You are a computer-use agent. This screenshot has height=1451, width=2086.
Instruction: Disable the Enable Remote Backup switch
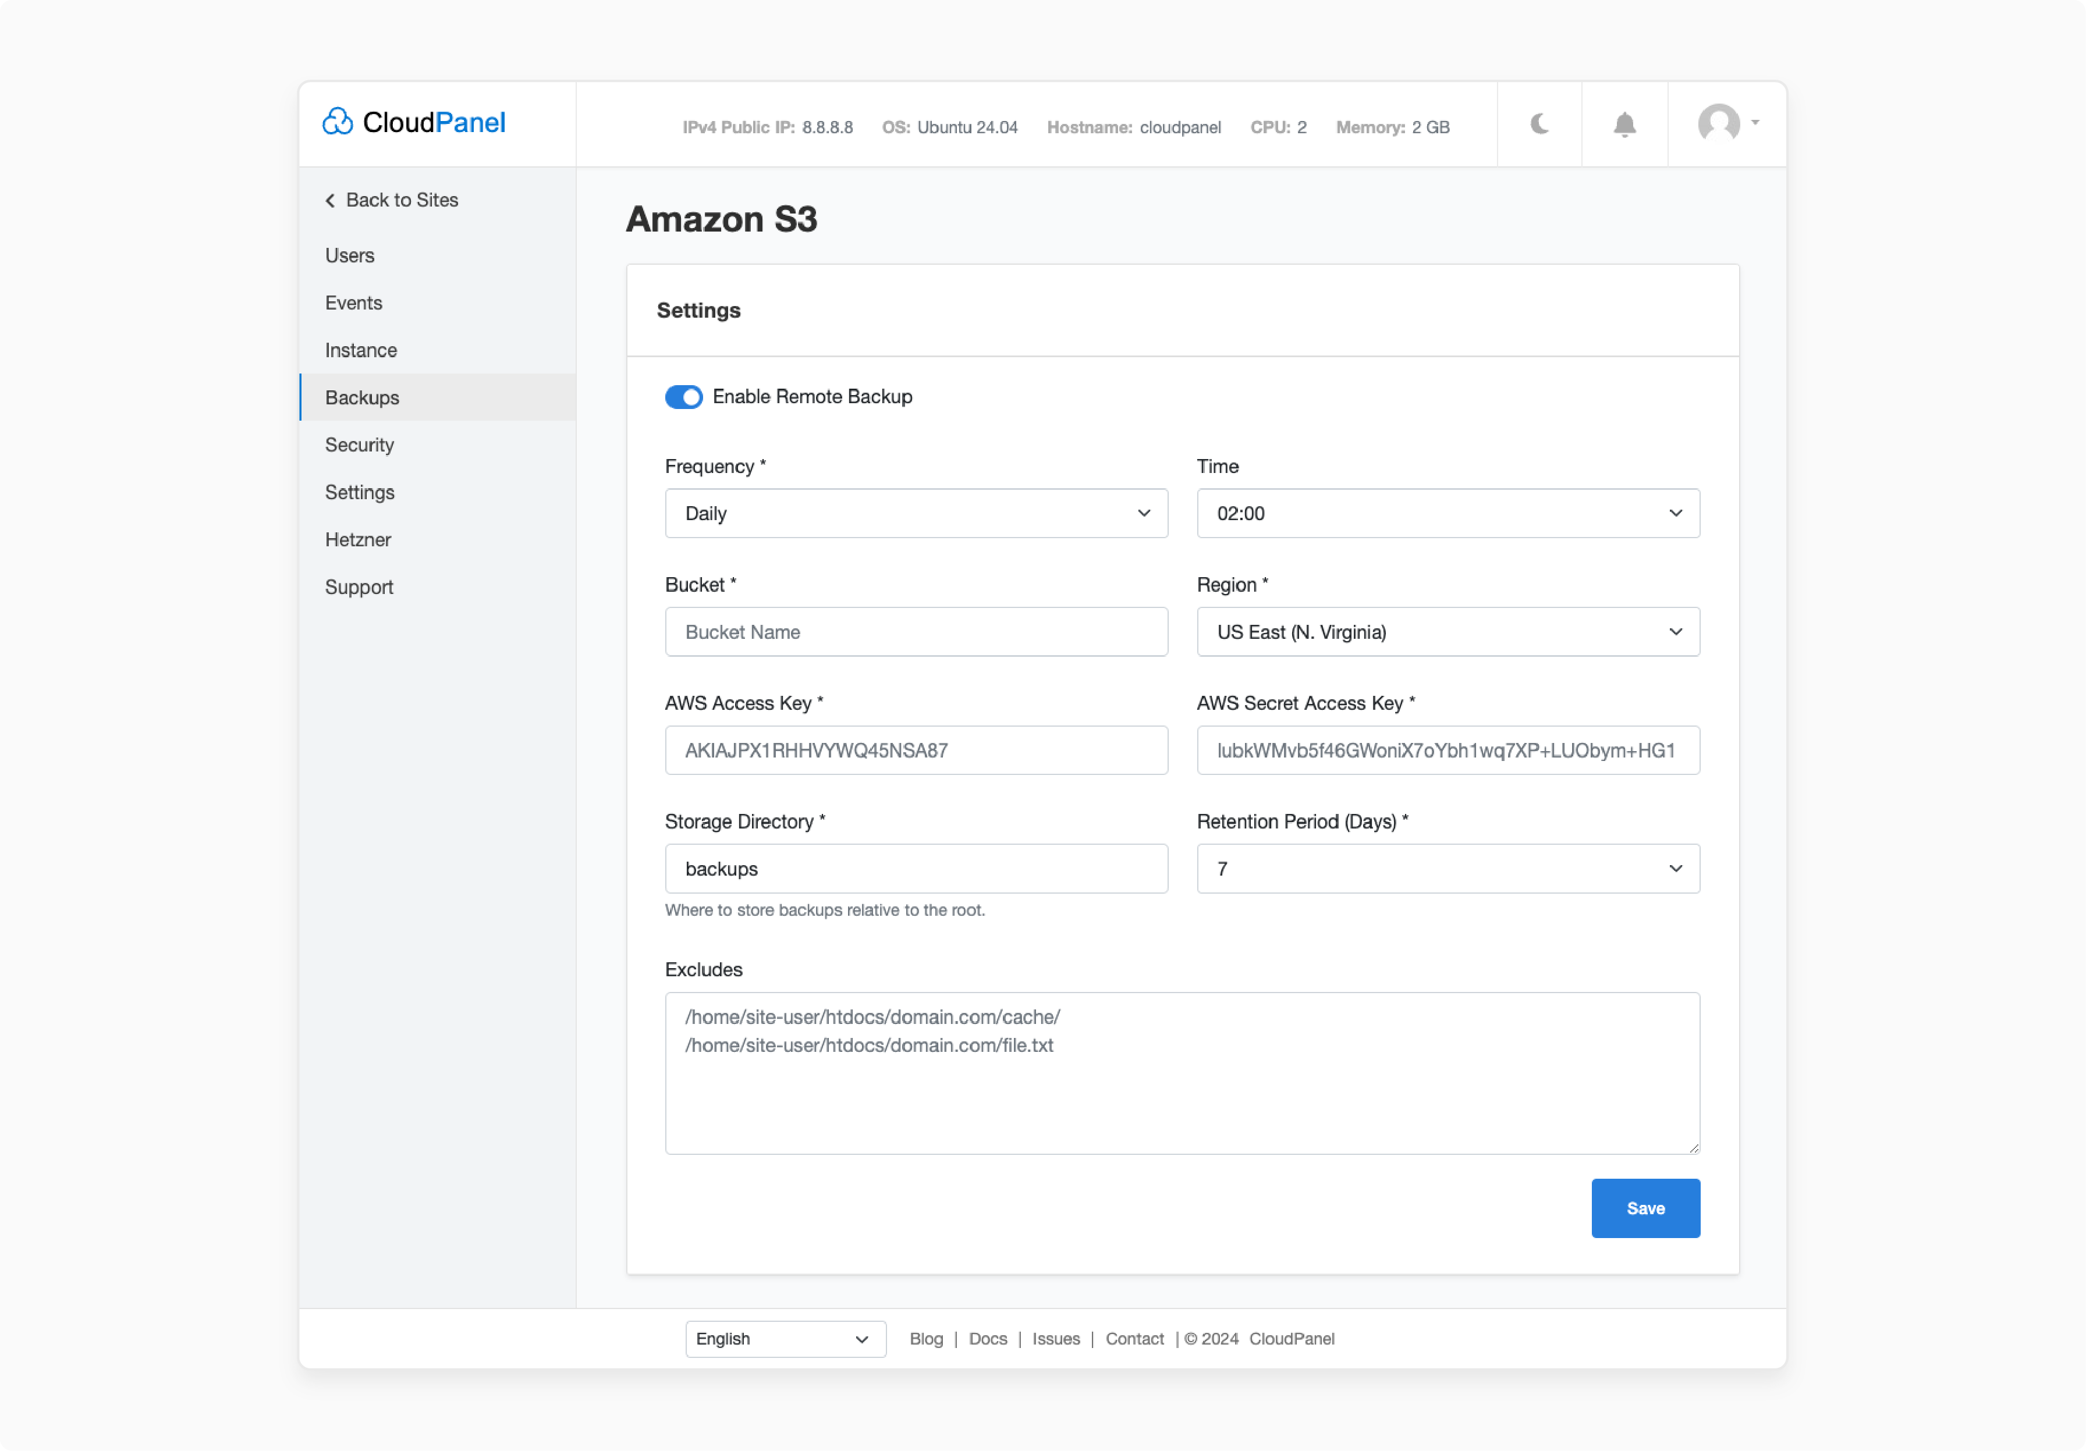coord(683,397)
